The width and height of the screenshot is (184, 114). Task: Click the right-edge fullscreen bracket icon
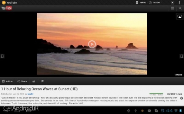coord(181,56)
